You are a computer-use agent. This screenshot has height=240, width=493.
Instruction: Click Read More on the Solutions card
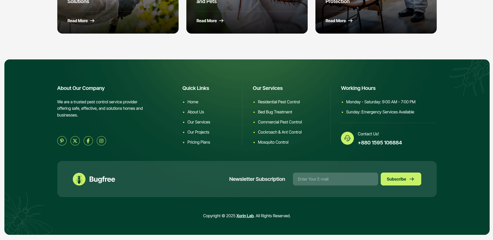[77, 21]
